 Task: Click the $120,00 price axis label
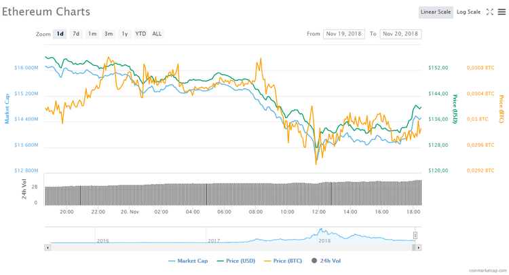click(438, 170)
